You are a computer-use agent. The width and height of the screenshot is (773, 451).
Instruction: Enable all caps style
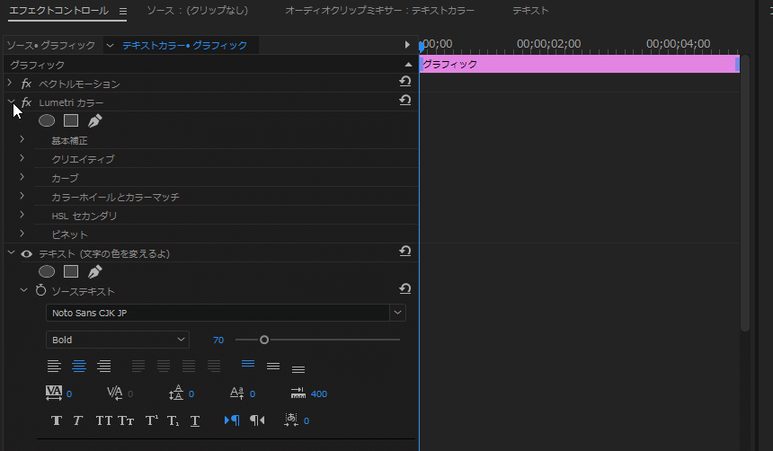(x=103, y=420)
